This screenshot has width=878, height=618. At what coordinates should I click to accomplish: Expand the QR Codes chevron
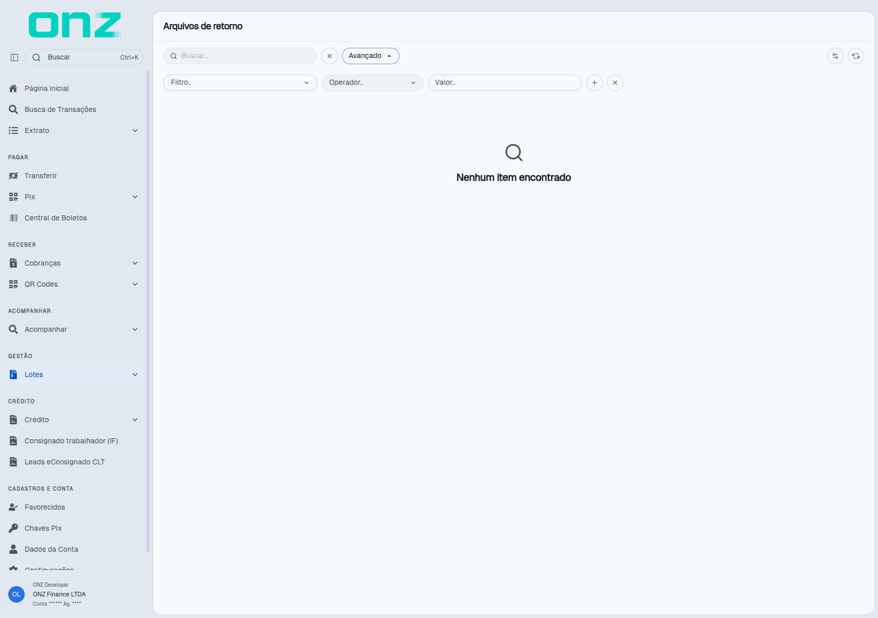[x=135, y=284]
